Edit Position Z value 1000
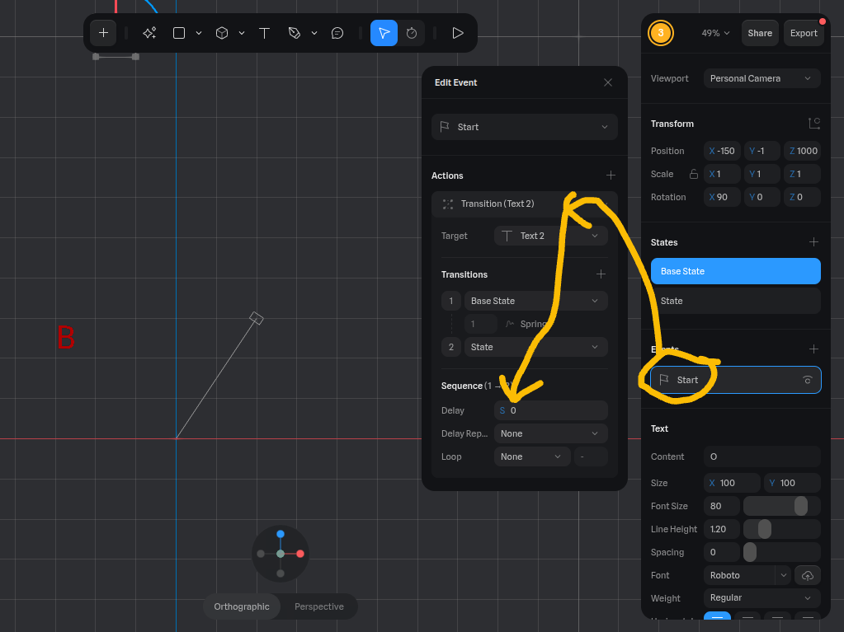This screenshot has height=632, width=844. click(802, 151)
